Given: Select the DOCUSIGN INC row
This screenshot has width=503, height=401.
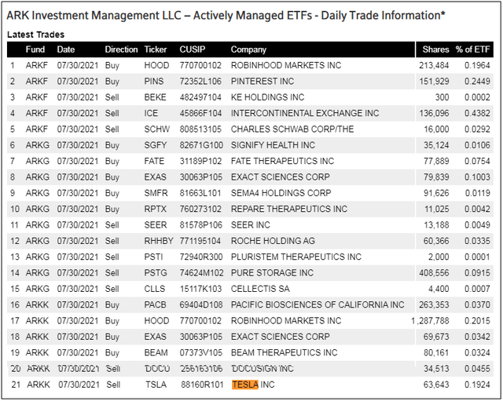Looking at the screenshot, I should point(250,369).
